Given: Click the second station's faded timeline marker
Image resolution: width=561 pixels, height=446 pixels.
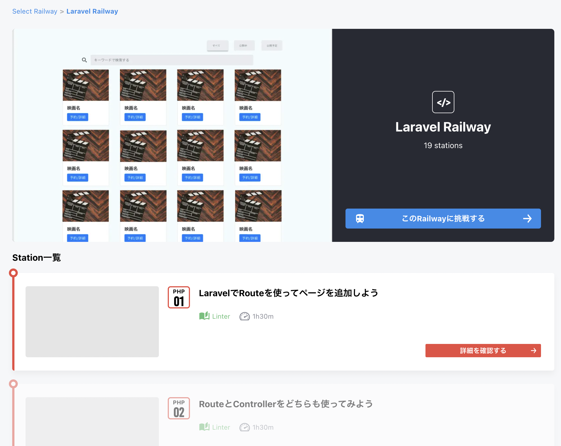Looking at the screenshot, I should [13, 384].
